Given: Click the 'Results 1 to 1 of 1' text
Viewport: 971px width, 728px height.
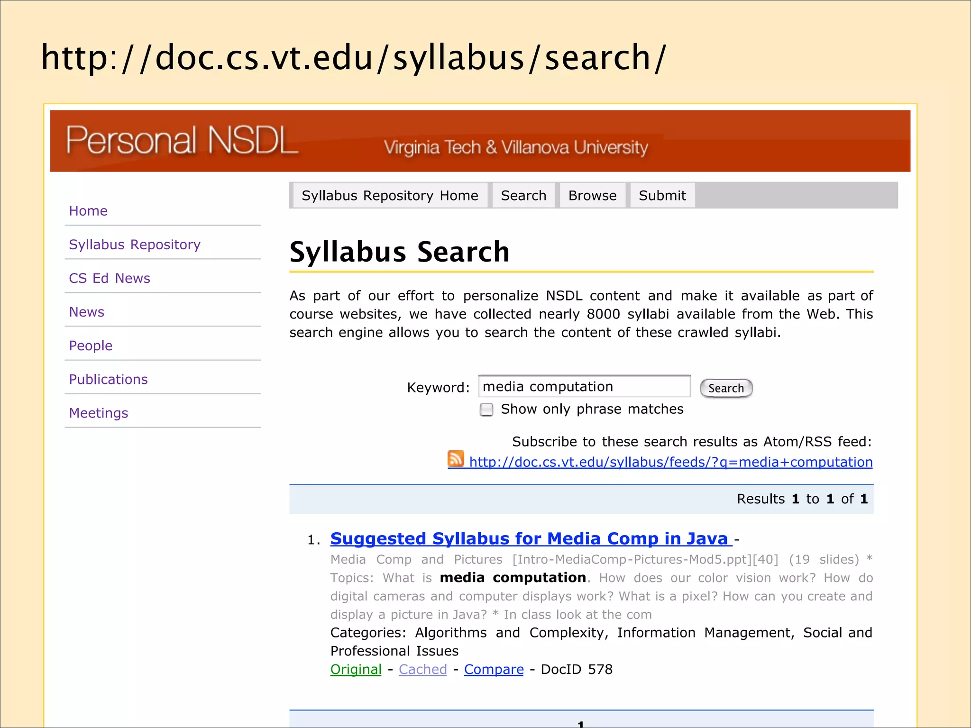Looking at the screenshot, I should pyautogui.click(x=802, y=499).
